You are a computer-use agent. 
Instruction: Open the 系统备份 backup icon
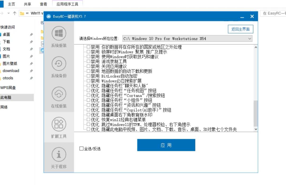coord(59,64)
